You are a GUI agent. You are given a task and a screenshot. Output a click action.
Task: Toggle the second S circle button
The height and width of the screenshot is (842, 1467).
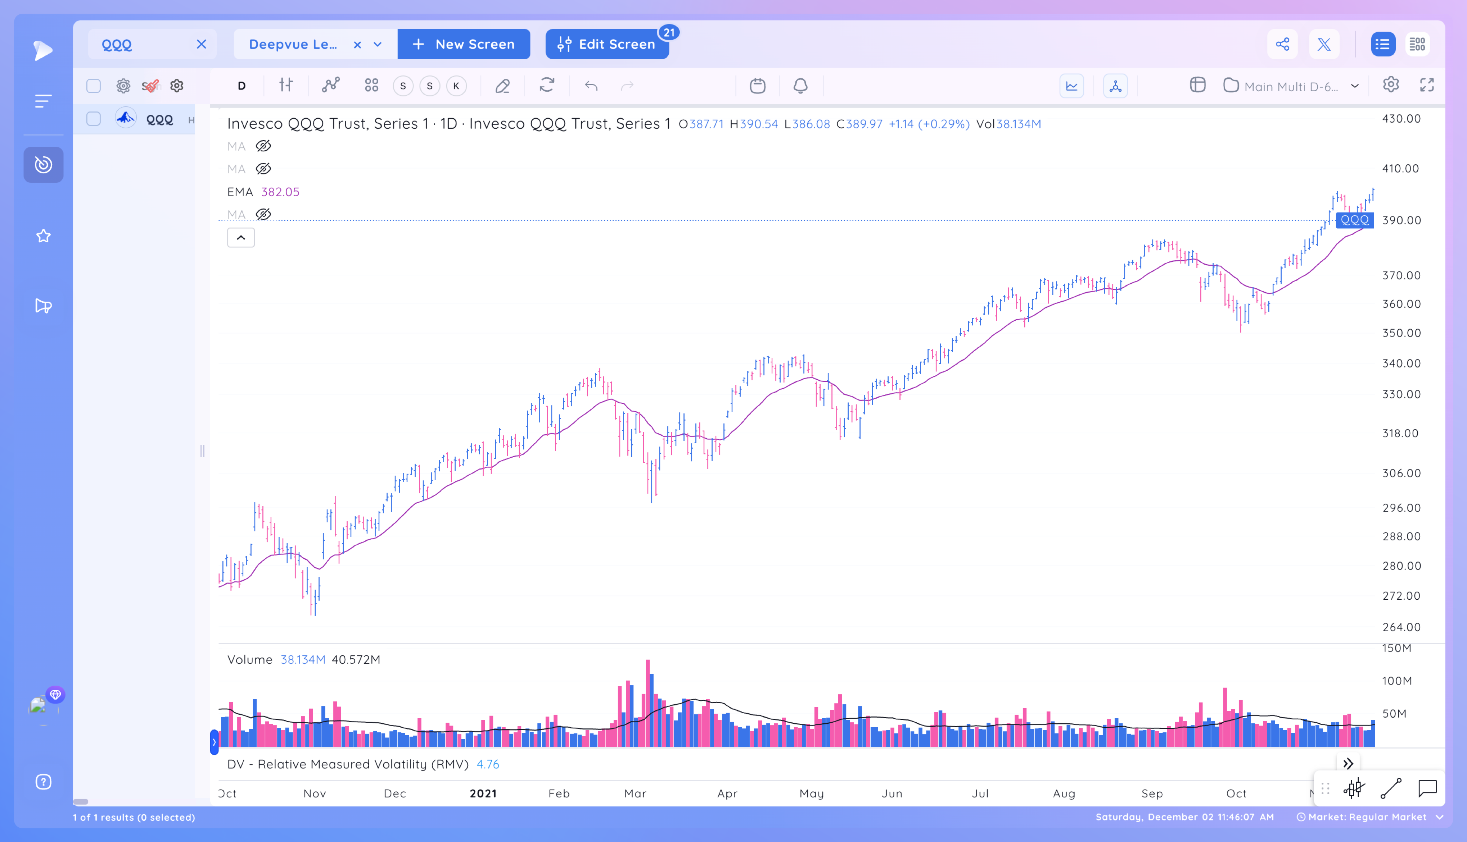click(430, 86)
